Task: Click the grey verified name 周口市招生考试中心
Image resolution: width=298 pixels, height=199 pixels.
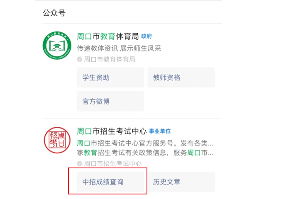Action: (x=112, y=163)
